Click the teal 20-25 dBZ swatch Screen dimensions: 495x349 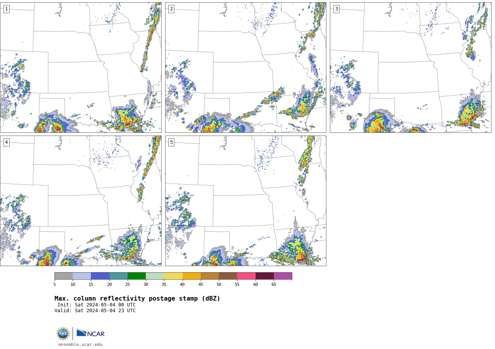[118, 276]
